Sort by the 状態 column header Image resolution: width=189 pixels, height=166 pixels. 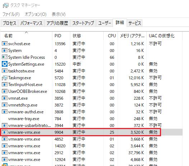tap(87, 36)
